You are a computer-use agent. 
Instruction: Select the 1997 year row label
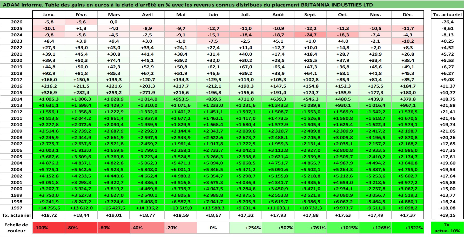coord(16,208)
